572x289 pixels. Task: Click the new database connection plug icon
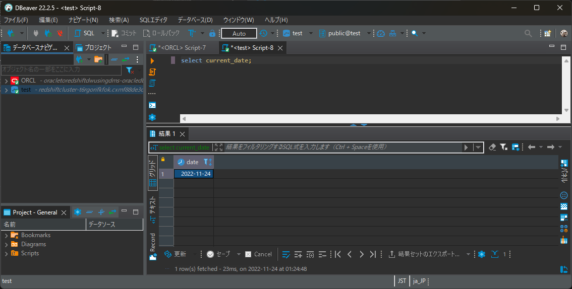click(11, 33)
